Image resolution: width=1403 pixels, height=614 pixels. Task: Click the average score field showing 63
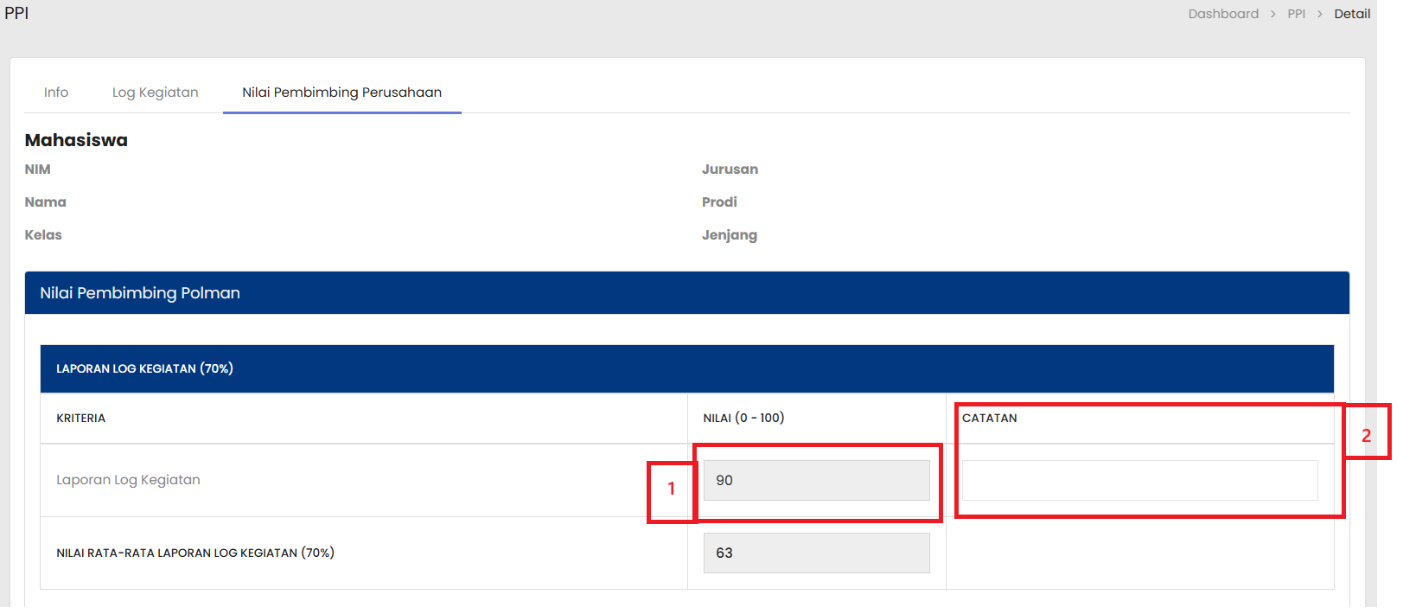[x=816, y=553]
